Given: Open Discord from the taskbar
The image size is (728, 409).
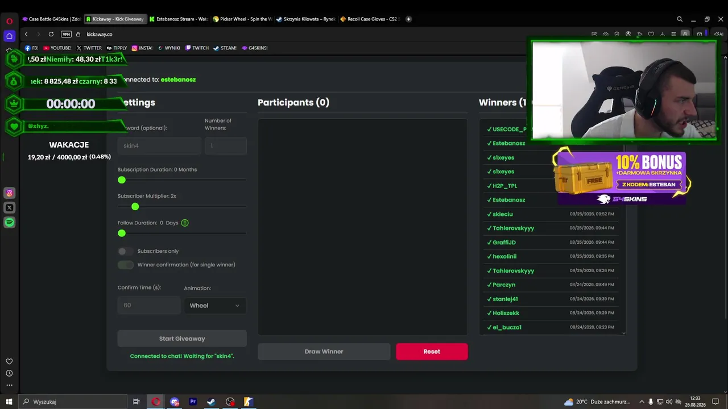Looking at the screenshot, I should pos(175,402).
